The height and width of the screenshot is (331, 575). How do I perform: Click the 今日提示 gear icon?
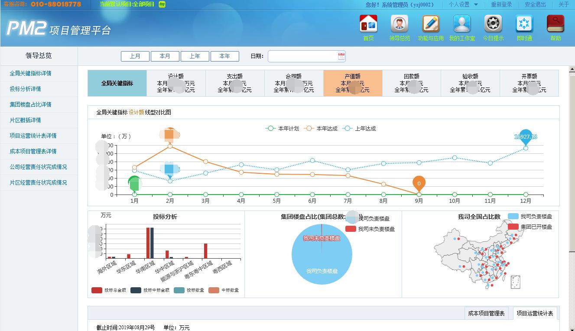(x=493, y=24)
